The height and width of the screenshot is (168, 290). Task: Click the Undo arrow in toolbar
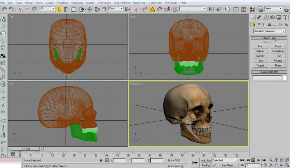coord(4,9)
